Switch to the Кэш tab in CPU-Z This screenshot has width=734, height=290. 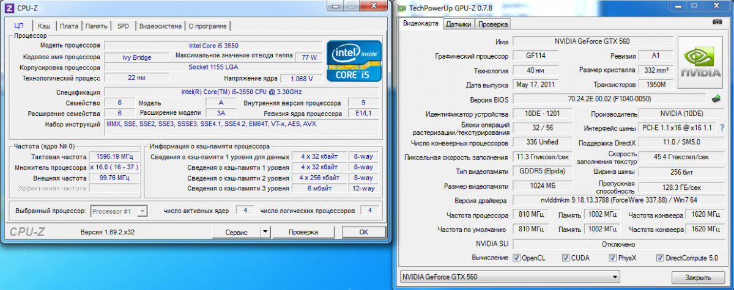tap(44, 26)
